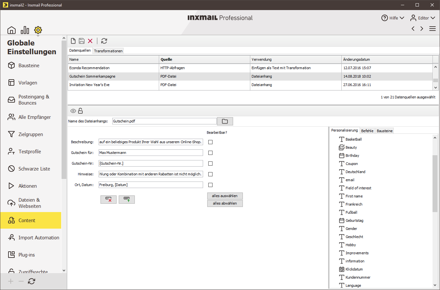Open the hamburger menu

tap(433, 29)
